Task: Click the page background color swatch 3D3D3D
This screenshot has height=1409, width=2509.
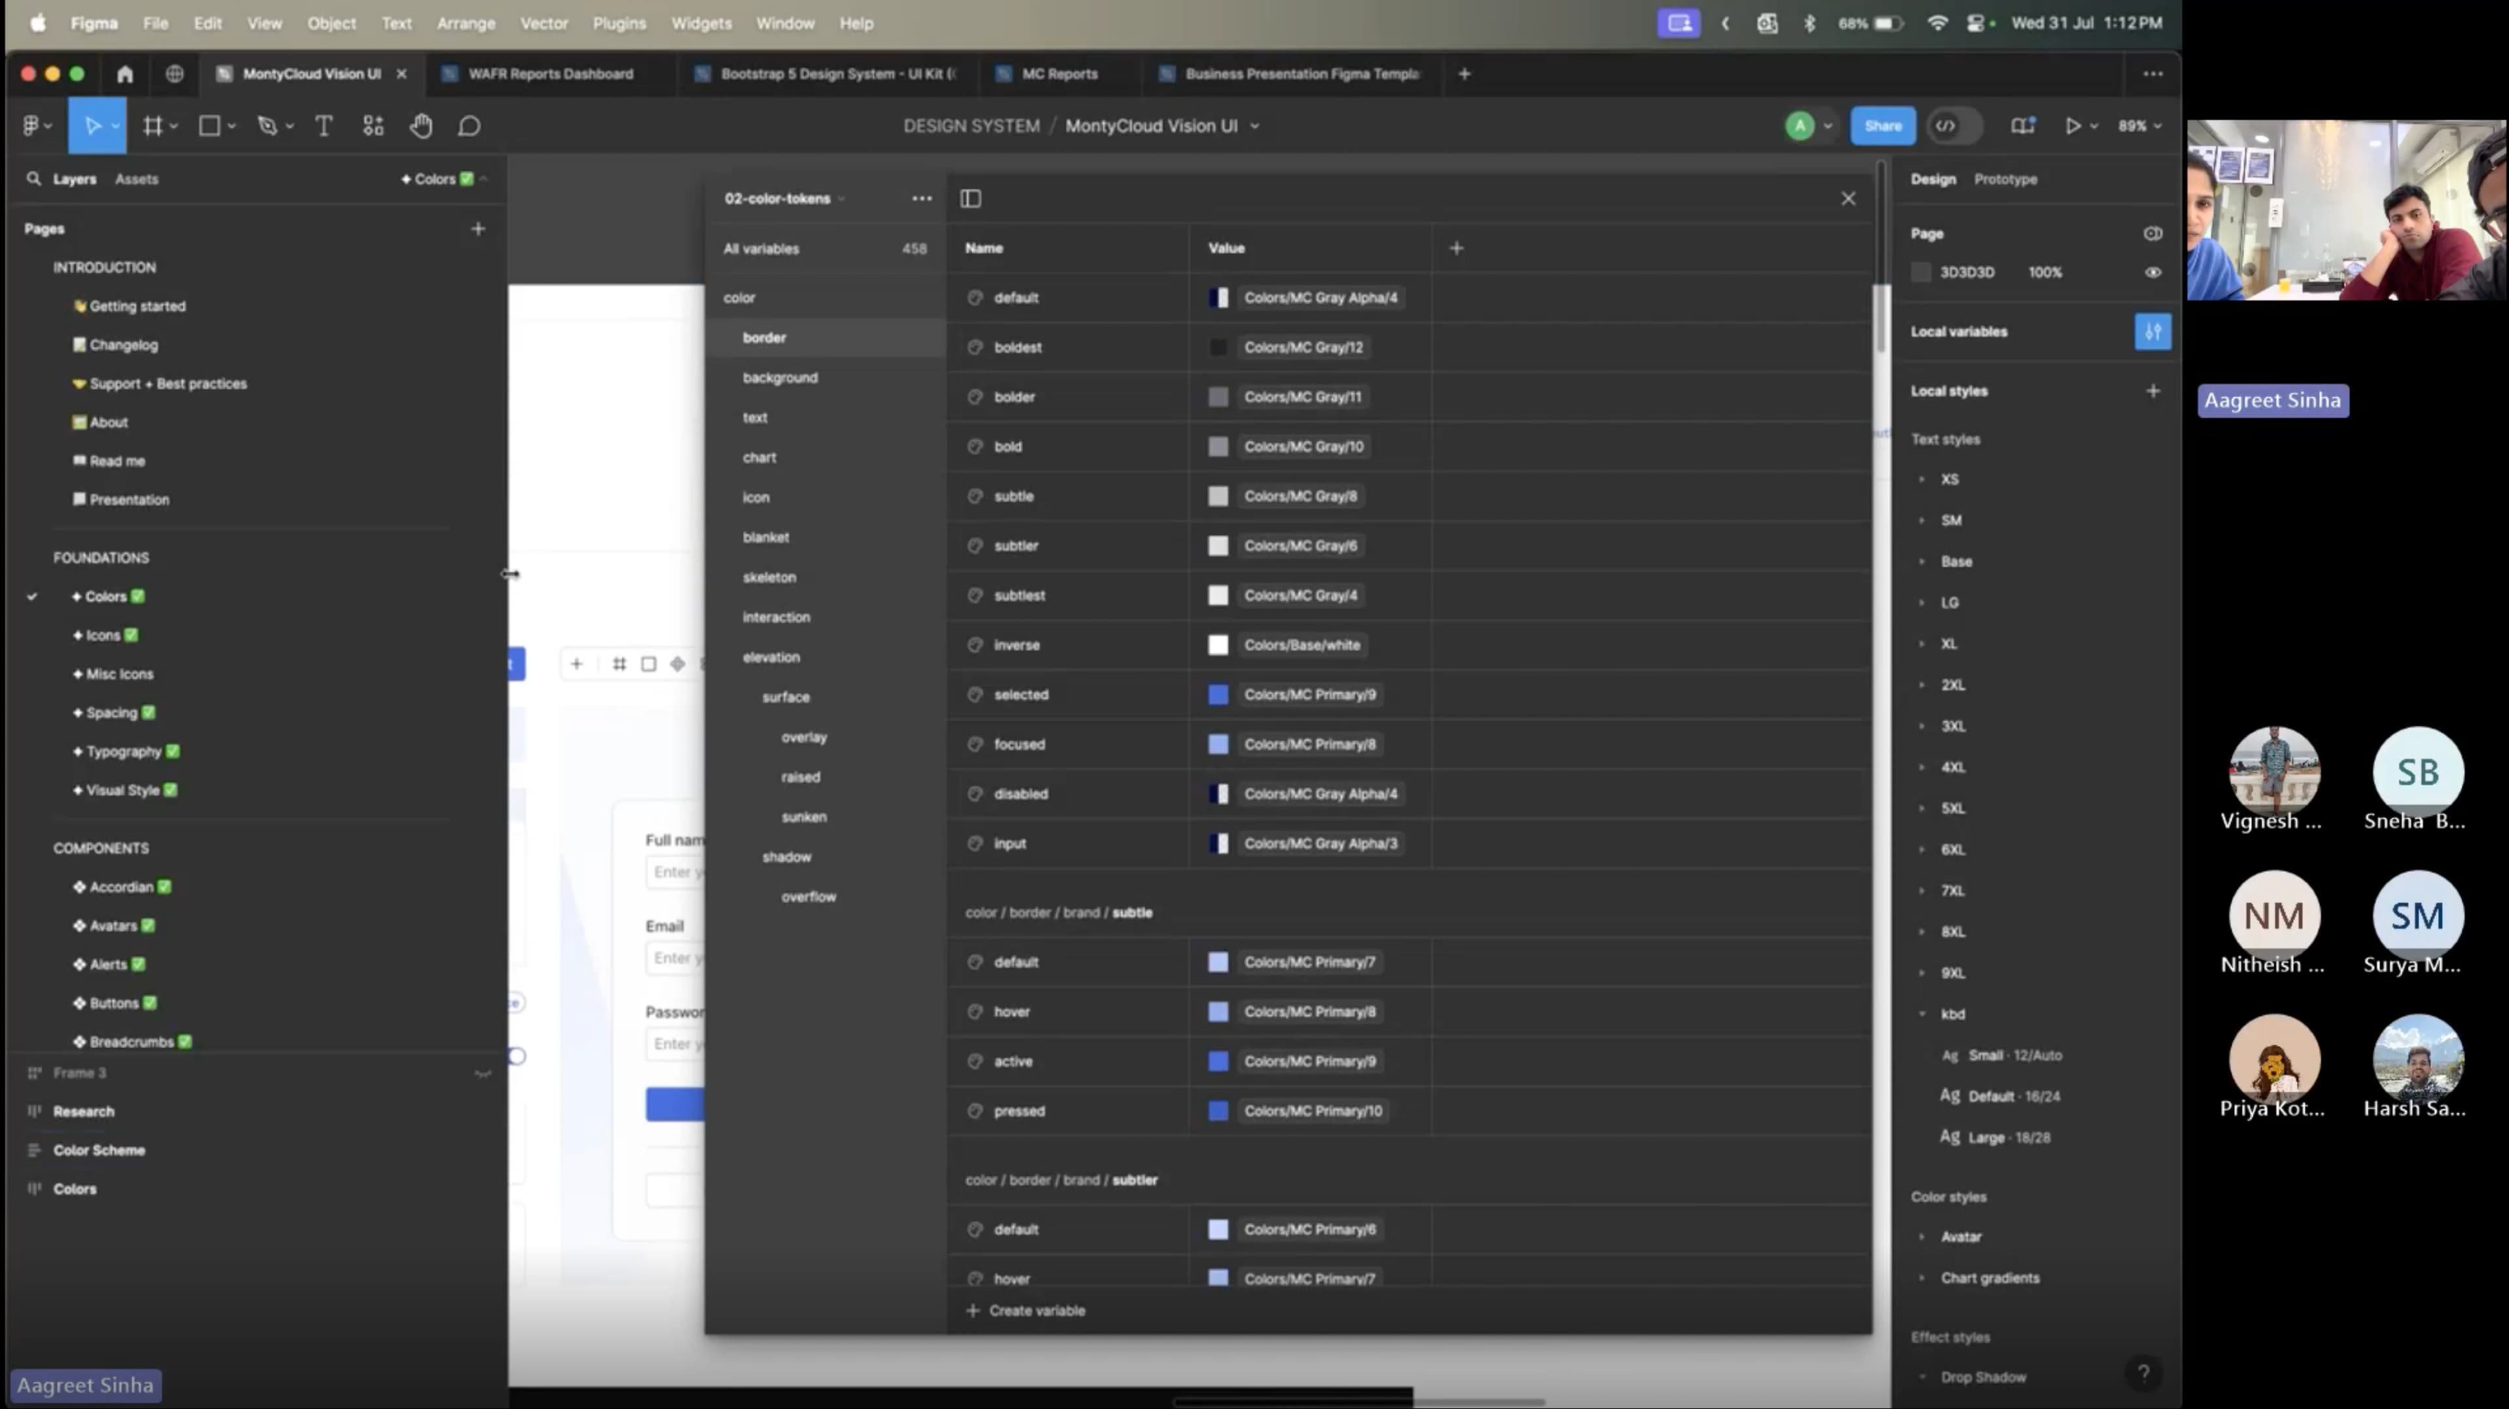Action: (1921, 272)
